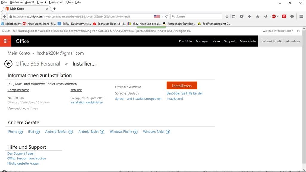
Task: Open Produkte in Office navigation
Action: pyautogui.click(x=185, y=41)
